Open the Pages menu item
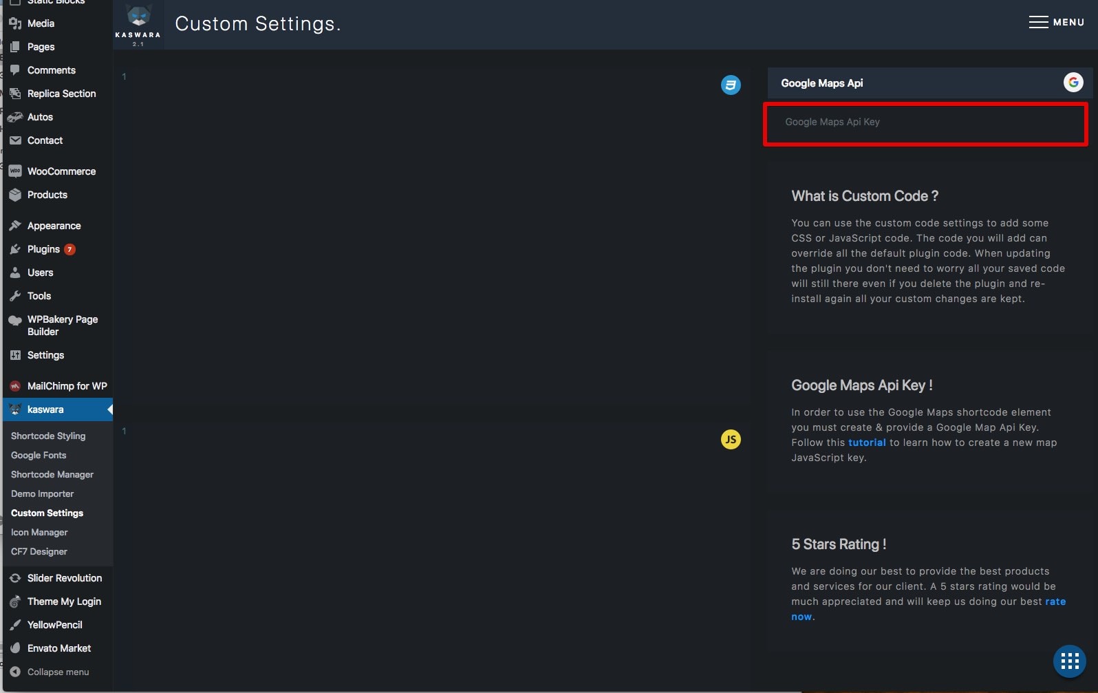Viewport: 1098px width, 693px height. 58,47
